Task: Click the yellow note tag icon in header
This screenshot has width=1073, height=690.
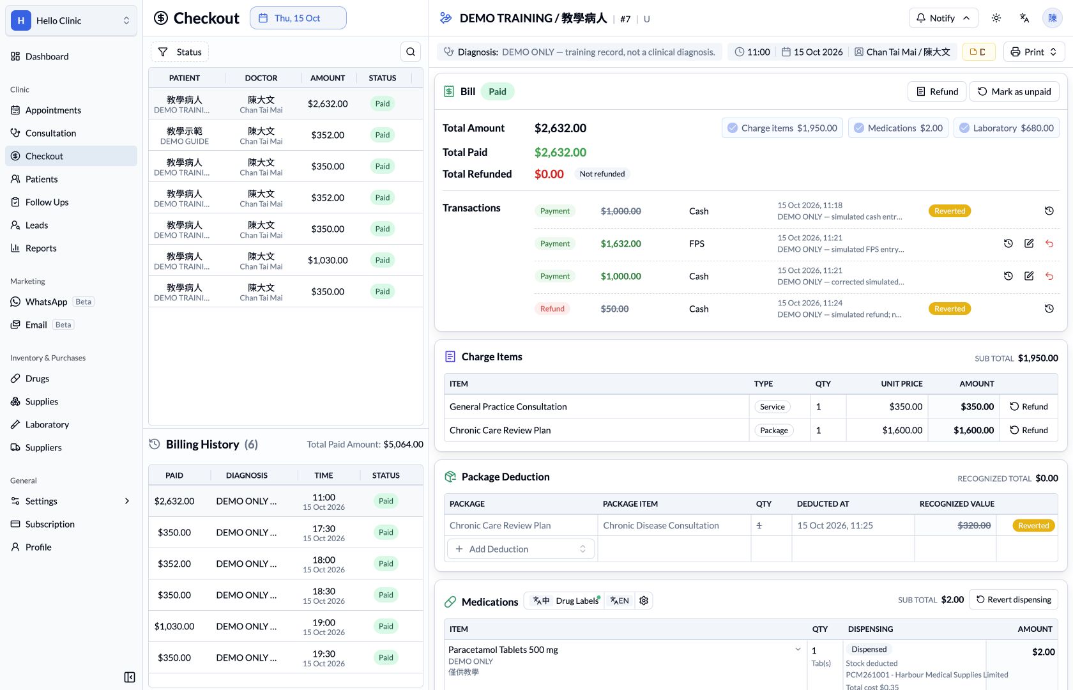Action: 978,52
